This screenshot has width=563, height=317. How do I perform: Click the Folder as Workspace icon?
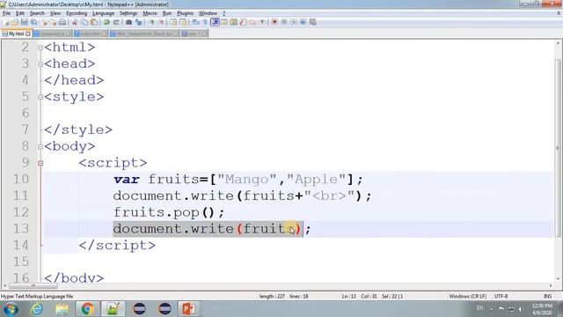point(252,22)
